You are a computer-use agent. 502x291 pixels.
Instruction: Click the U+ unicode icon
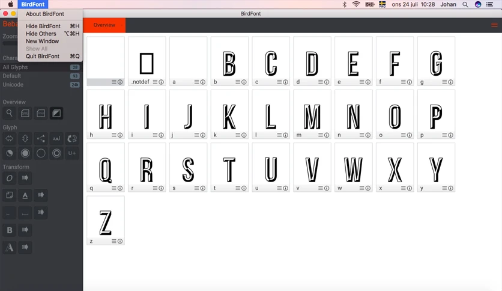[x=72, y=153]
